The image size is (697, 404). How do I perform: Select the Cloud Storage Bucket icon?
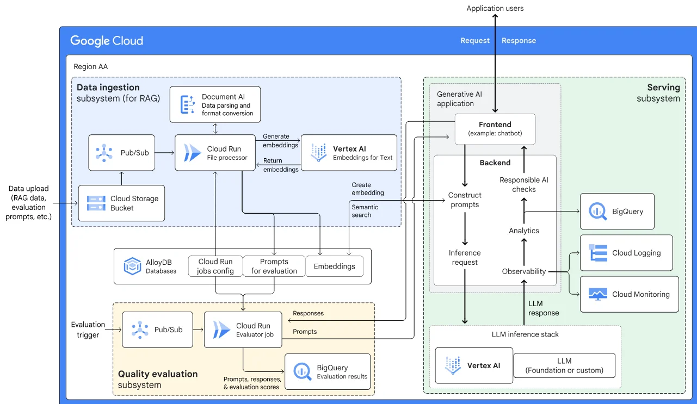click(96, 203)
